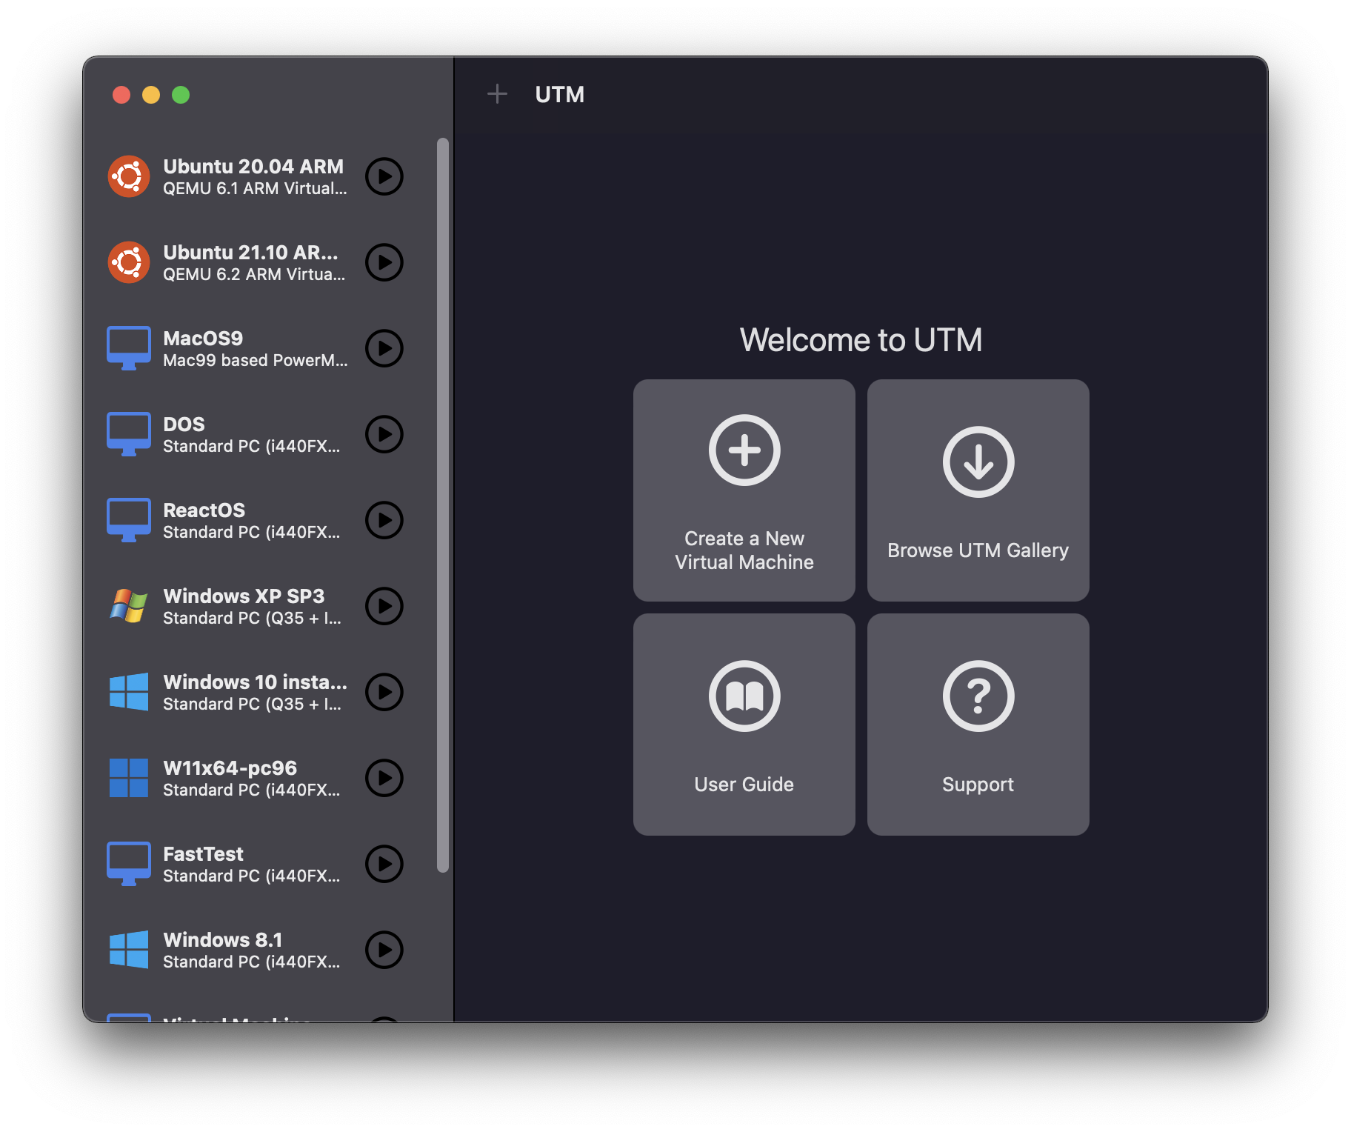This screenshot has height=1132, width=1351.
Task: Click the monitor icon next to MacOS9
Action: pyautogui.click(x=129, y=348)
